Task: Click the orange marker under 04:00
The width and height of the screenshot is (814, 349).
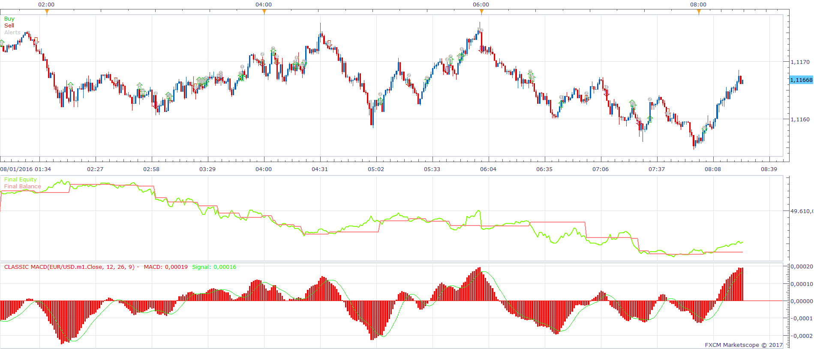Action: coord(264,12)
